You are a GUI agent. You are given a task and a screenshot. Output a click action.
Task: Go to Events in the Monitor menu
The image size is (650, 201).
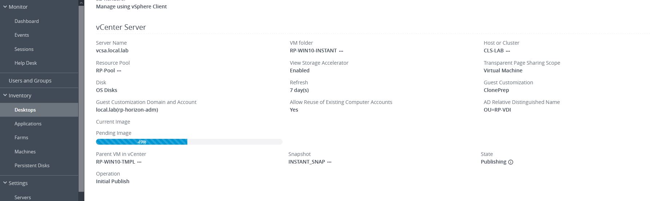point(22,35)
